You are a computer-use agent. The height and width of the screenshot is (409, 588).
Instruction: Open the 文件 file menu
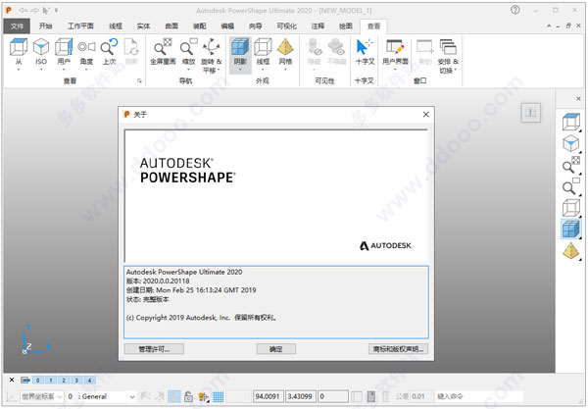[17, 26]
